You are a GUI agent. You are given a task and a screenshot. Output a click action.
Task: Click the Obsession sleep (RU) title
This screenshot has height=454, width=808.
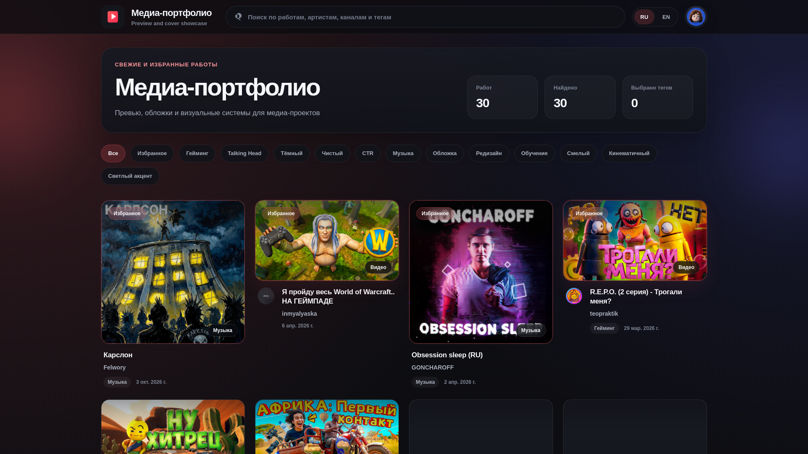pos(447,355)
